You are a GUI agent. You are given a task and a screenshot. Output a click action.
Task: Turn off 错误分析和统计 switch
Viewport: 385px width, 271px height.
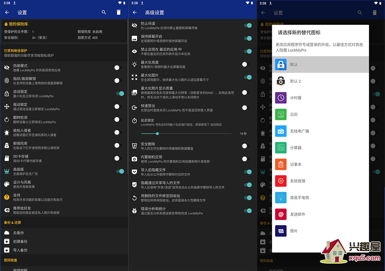(x=248, y=211)
